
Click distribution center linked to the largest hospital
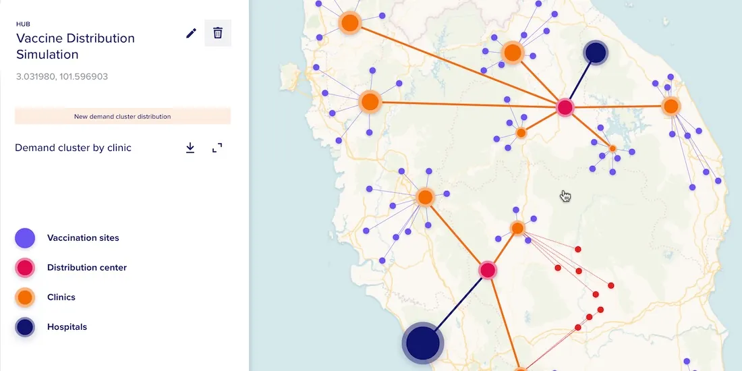tap(488, 270)
